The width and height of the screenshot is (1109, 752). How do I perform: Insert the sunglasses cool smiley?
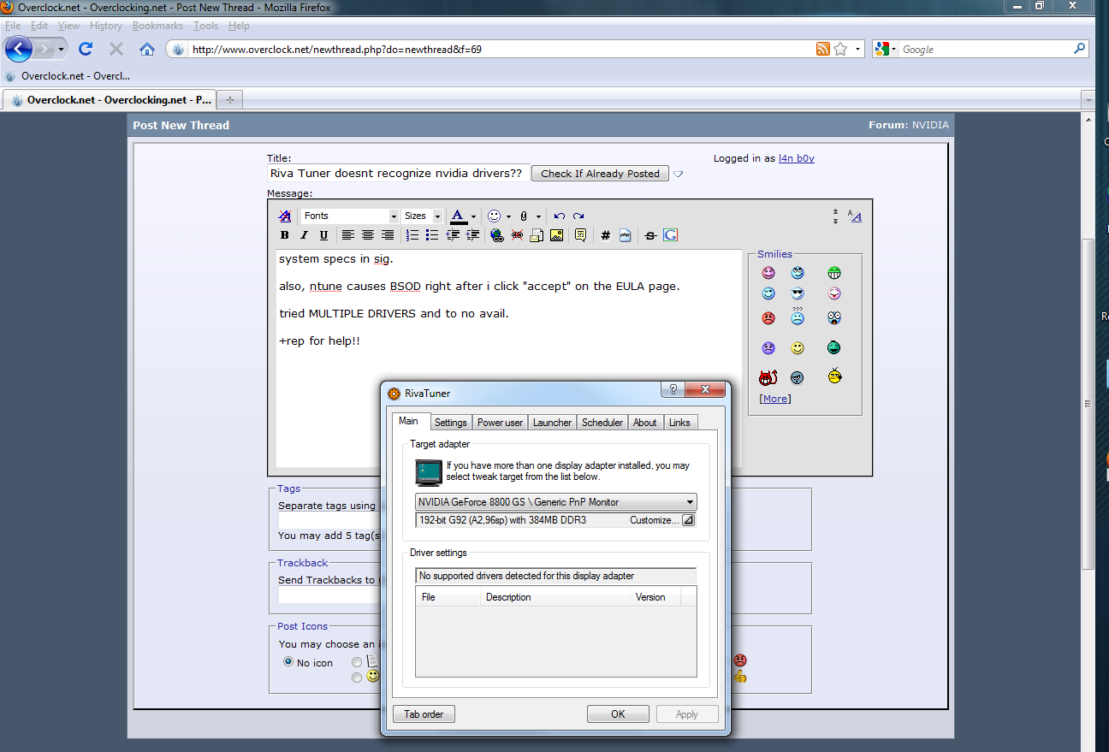[x=798, y=293]
